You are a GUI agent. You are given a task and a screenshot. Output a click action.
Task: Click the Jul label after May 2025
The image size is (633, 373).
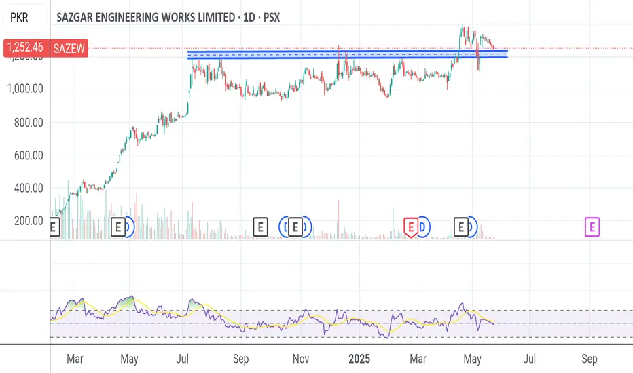[529, 359]
